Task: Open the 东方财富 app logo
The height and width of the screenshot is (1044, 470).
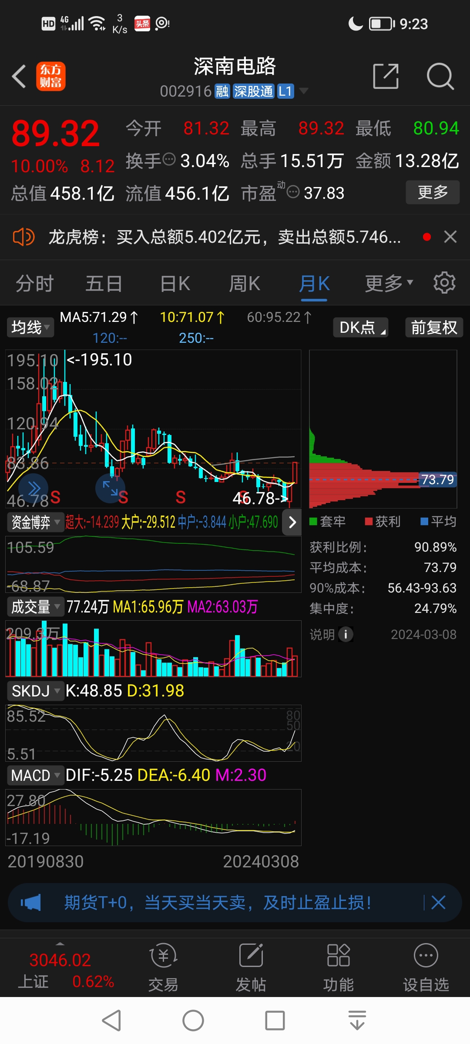Action: click(50, 76)
